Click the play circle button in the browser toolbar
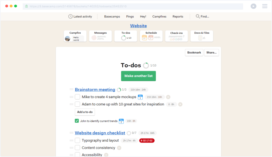Viewport: 272px width, 157px height. click(253, 6)
